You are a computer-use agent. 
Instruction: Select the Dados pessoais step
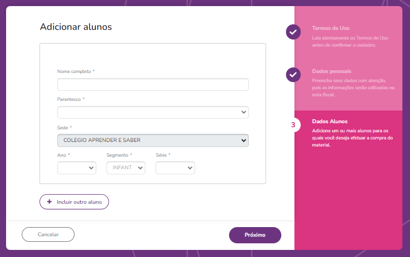point(331,71)
